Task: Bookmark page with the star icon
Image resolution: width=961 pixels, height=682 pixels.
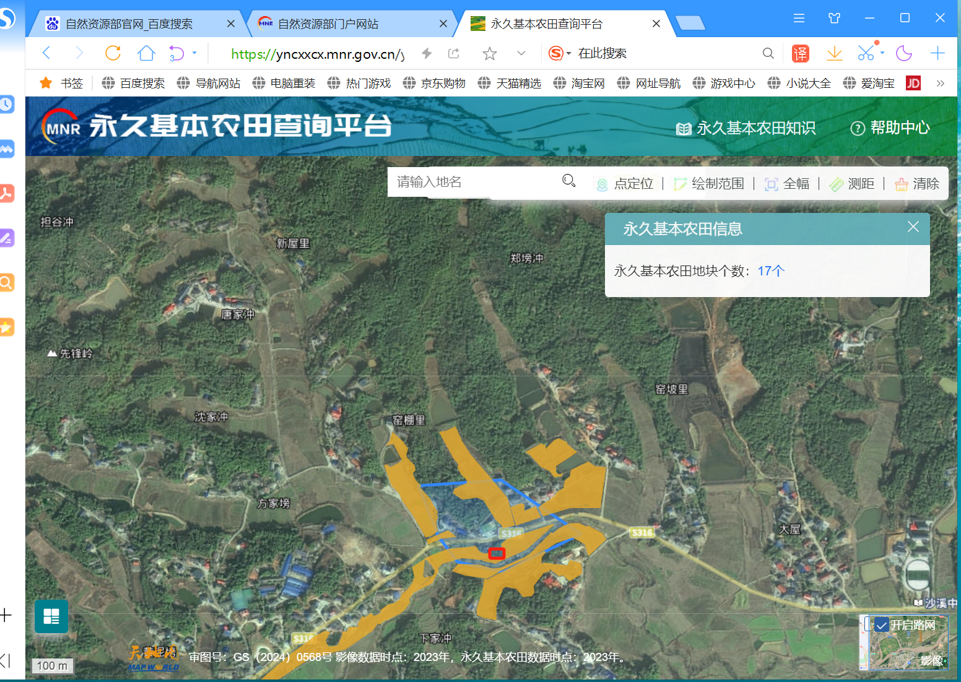Action: [490, 54]
